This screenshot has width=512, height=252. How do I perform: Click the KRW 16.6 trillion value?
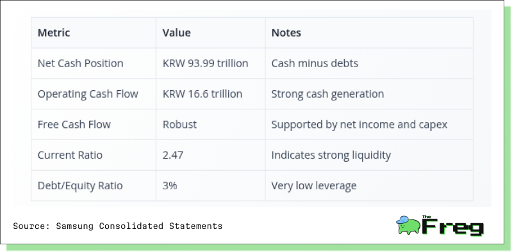(x=202, y=94)
